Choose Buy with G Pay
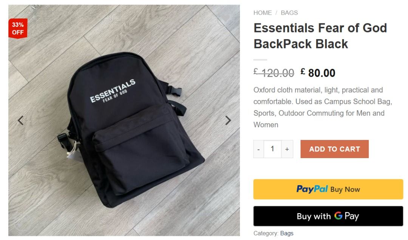Screen dimensions: 408x240 [x=328, y=216]
